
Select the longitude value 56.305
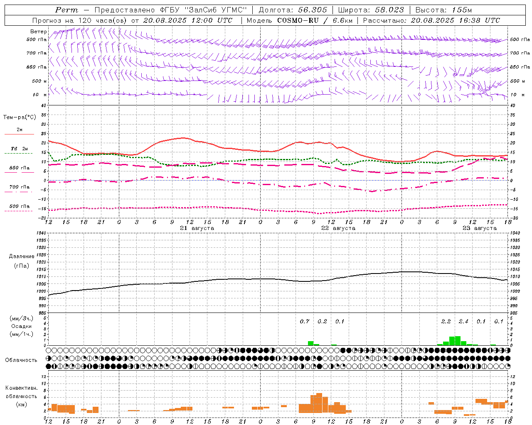(x=313, y=10)
